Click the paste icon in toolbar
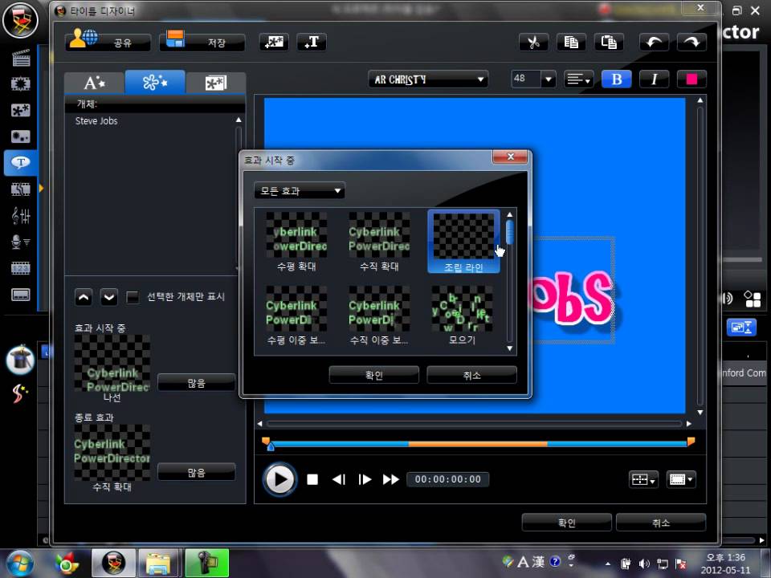This screenshot has width=771, height=578. tap(610, 43)
